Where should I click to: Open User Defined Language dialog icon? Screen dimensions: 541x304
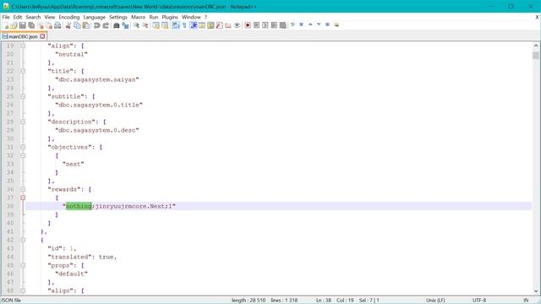tap(202, 25)
